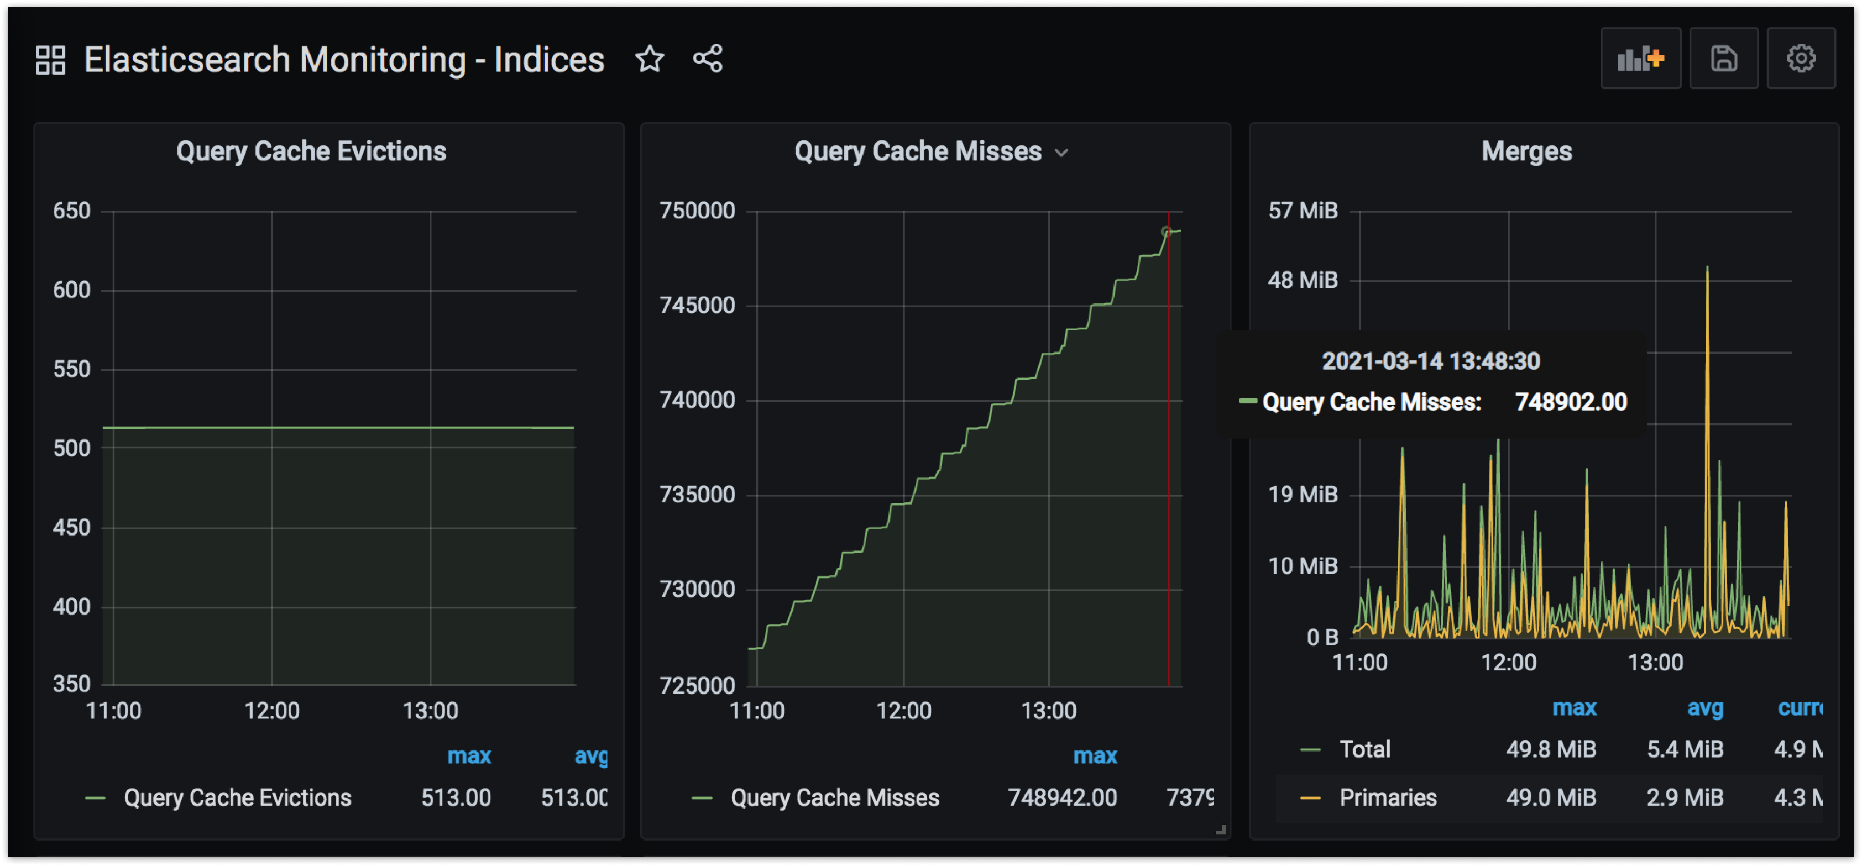This screenshot has width=1862, height=866.
Task: Open the share dashboard dialog
Action: 708,59
